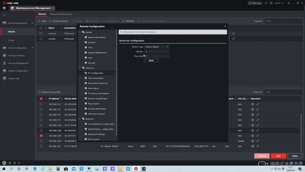Open the Device Type dropdown
Image resolution: width=305 pixels, height=172 pixels.
tap(157, 47)
